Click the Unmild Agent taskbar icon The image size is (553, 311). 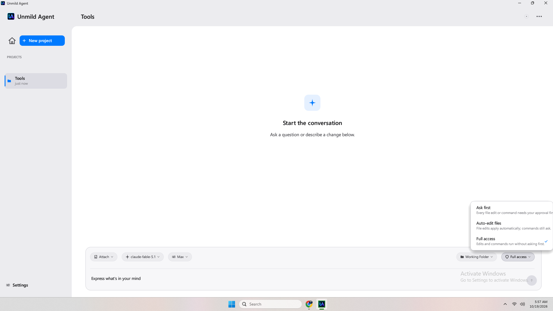coord(322,304)
